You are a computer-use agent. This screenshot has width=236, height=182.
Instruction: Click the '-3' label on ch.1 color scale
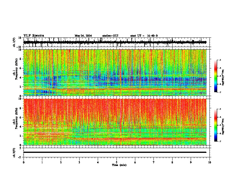220,60
